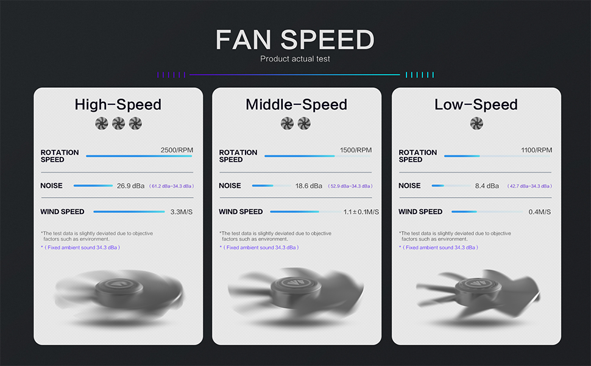The height and width of the screenshot is (366, 591).
Task: Click the High-Speed wind speed bar
Action: pos(129,212)
